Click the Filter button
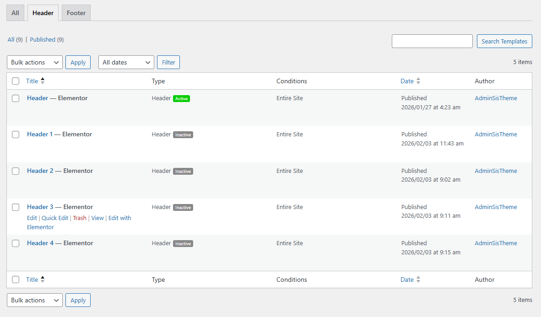Screen dimensions: 541x317 168,62
